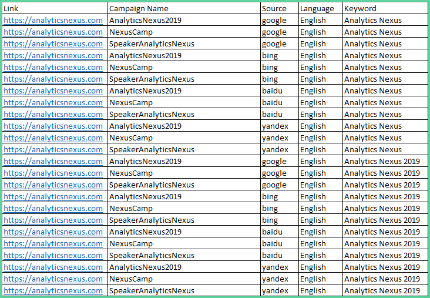Open link for AnalyticsNexus2019, yandex, keyword "Analytics Nexus"
430x298 pixels.
[x=53, y=126]
